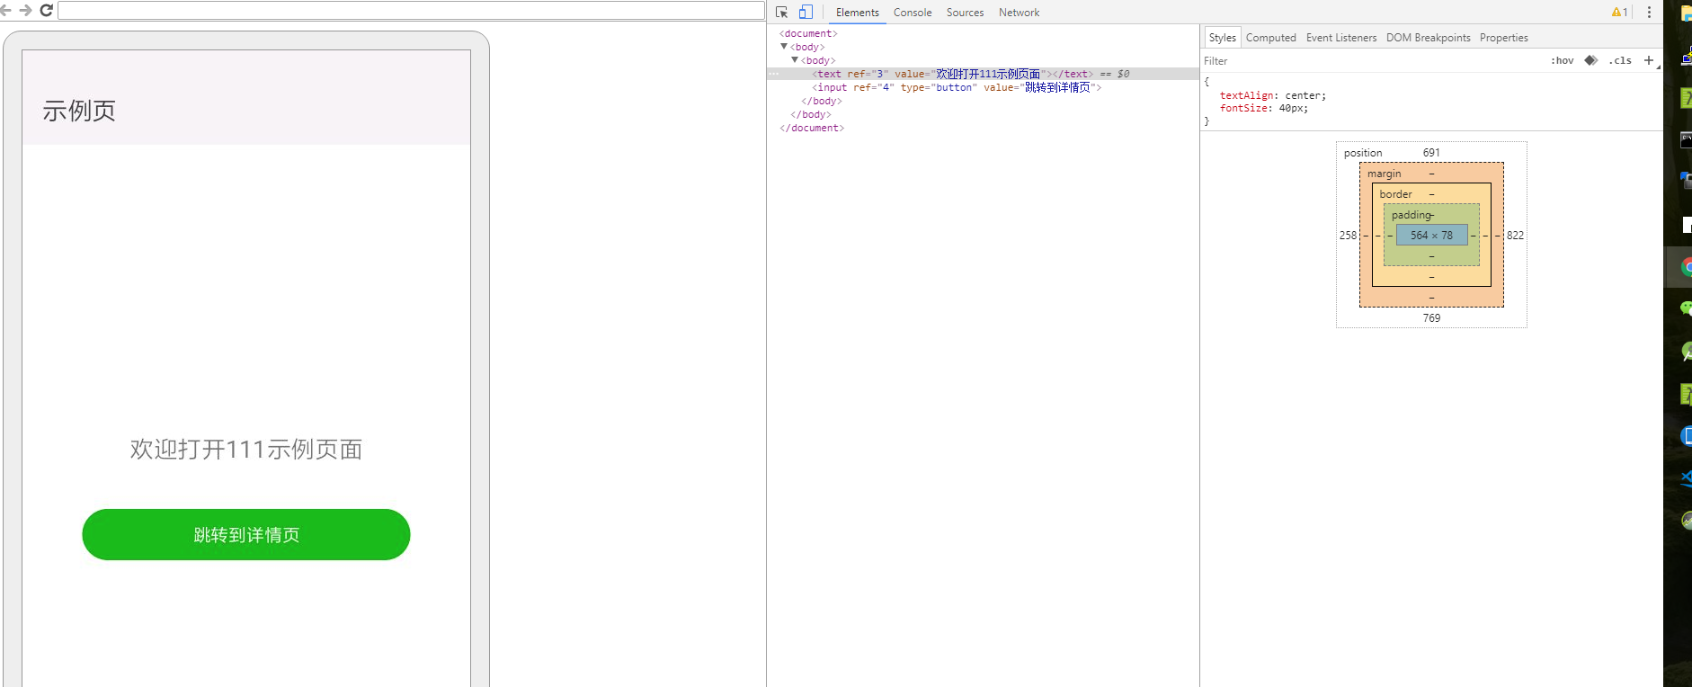
Task: Click the padding label in box model
Action: point(1411,215)
